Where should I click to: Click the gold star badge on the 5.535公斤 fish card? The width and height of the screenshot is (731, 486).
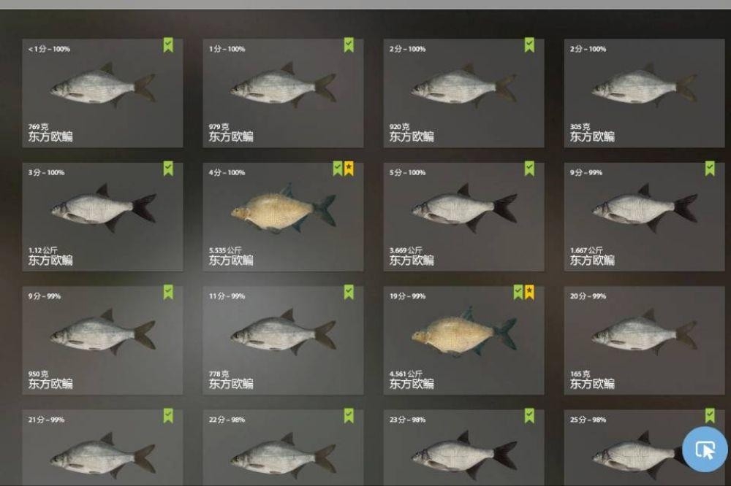[x=349, y=169]
